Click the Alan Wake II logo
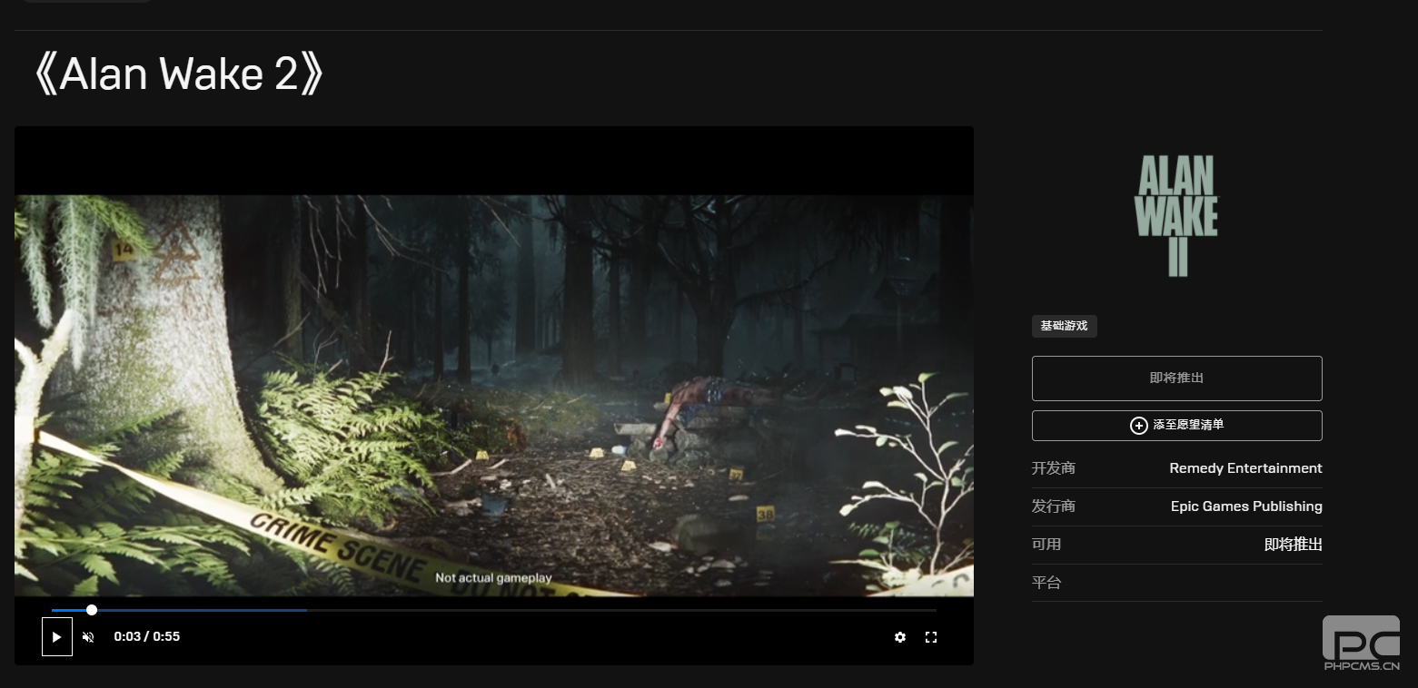The width and height of the screenshot is (1418, 688). (1176, 216)
